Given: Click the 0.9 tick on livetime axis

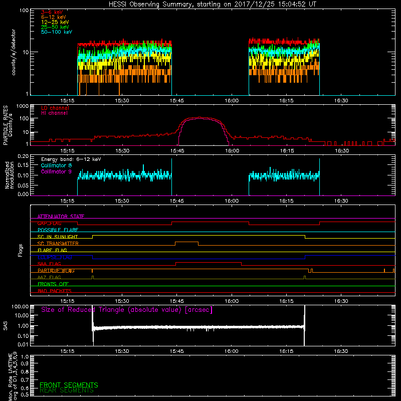Looking at the screenshot, I should pyautogui.click(x=25, y=364).
